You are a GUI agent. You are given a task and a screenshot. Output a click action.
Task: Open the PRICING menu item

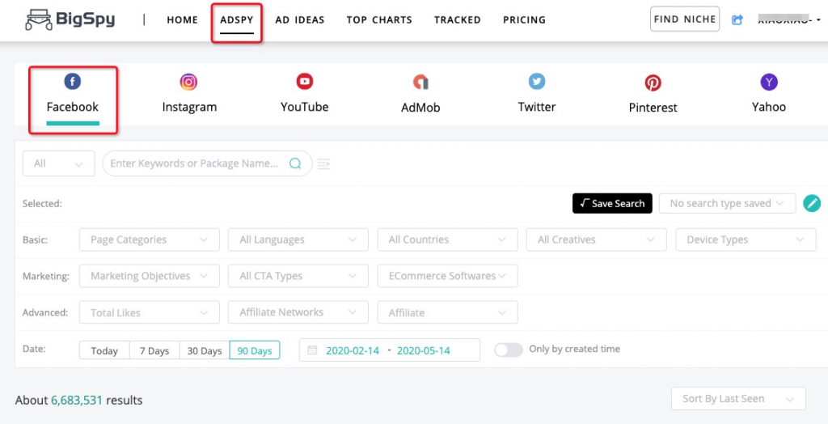click(524, 20)
